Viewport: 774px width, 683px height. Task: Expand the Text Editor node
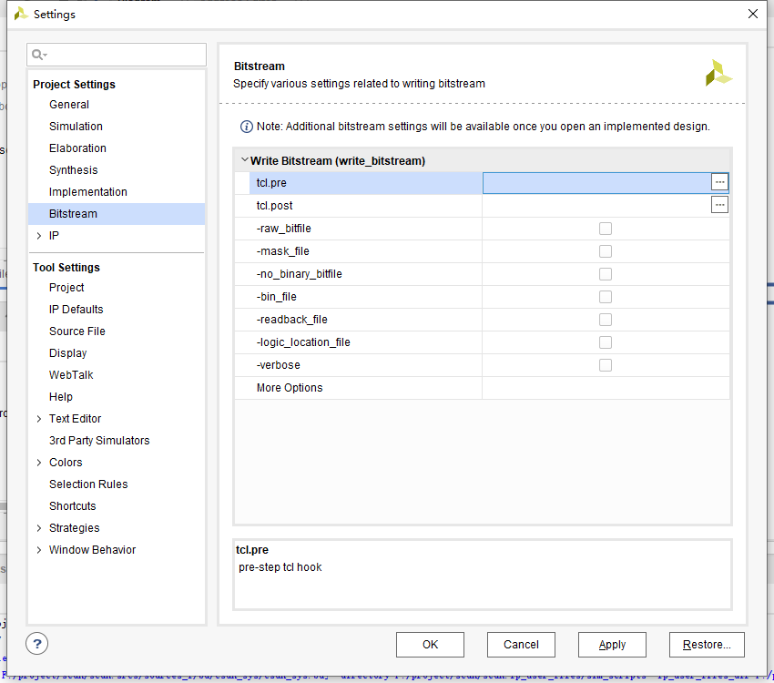(x=39, y=419)
